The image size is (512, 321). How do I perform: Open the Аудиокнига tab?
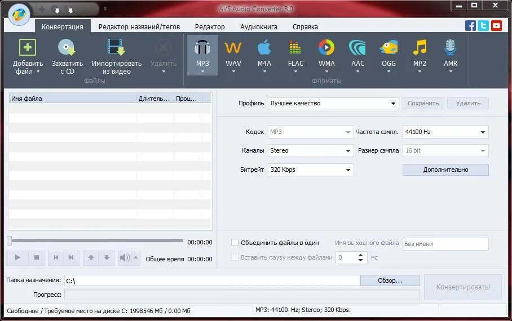259,27
